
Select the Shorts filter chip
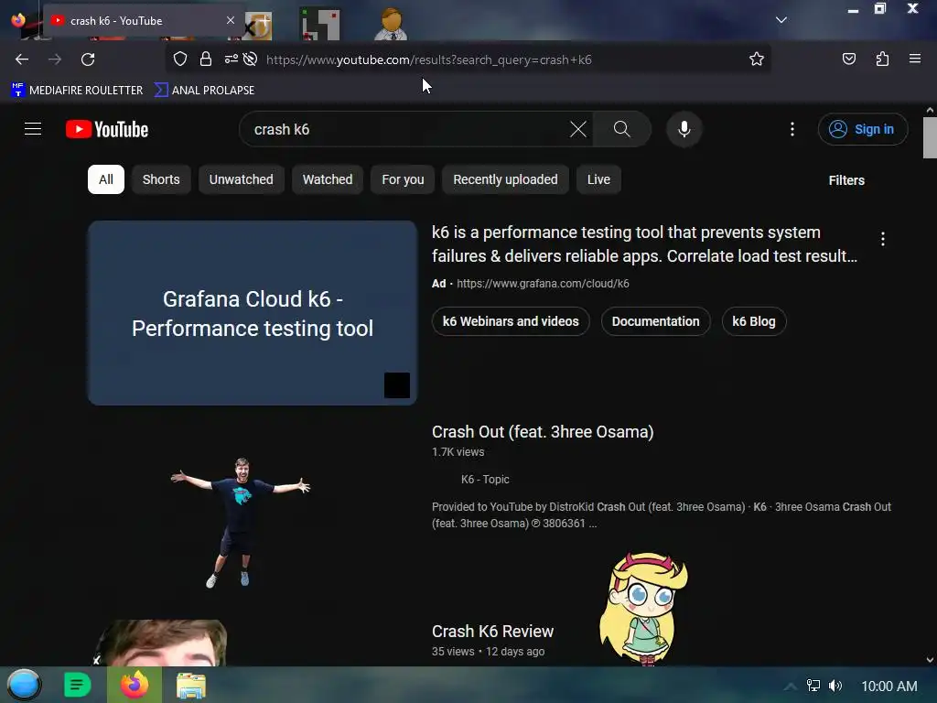pos(161,179)
